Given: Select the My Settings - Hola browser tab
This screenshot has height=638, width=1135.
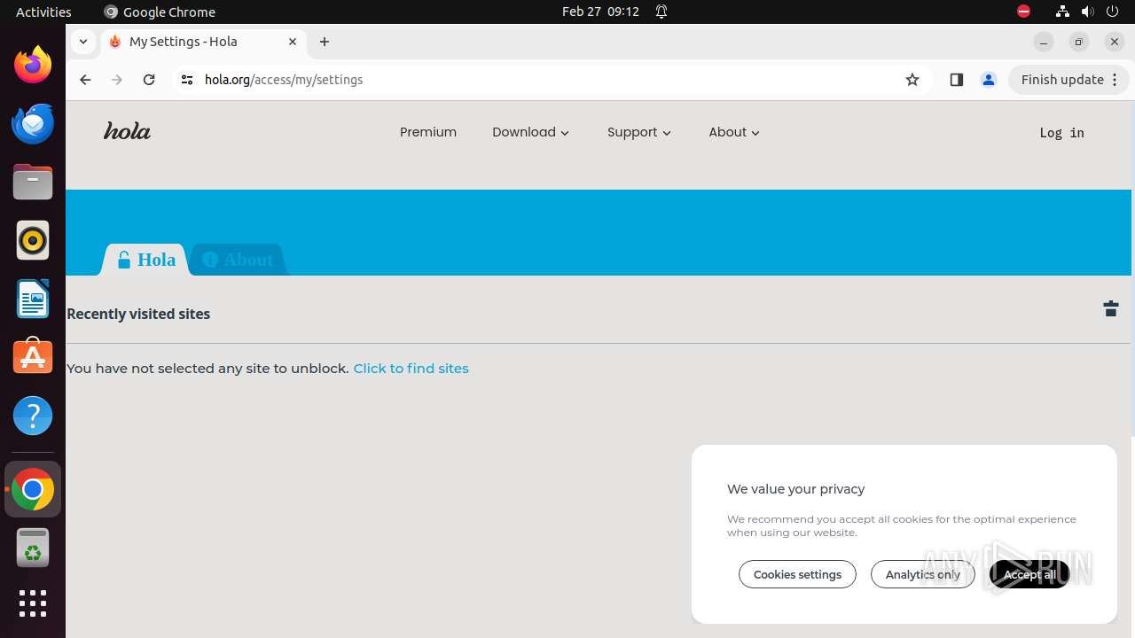Looking at the screenshot, I should coord(204,42).
